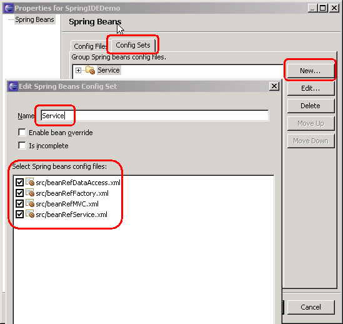The width and height of the screenshot is (343, 324).
Task: Delete the selected config set
Action: (311, 106)
